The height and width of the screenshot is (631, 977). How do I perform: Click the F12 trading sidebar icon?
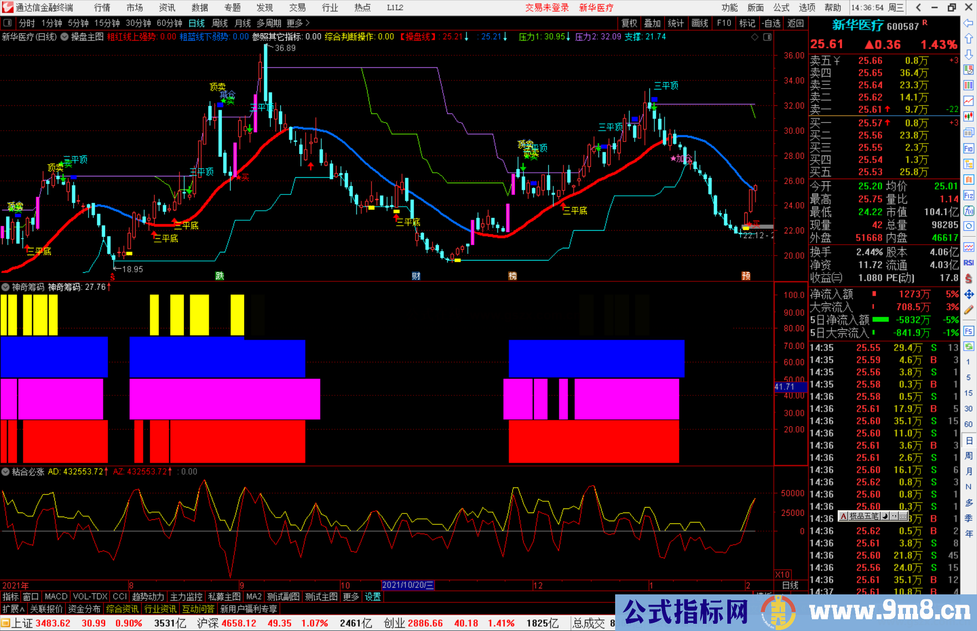coord(968,195)
